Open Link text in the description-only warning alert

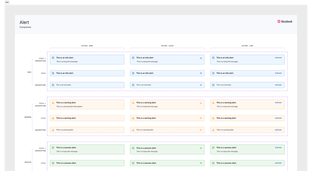click(278, 130)
